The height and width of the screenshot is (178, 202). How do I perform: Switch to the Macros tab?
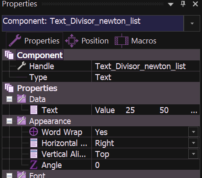point(135,41)
